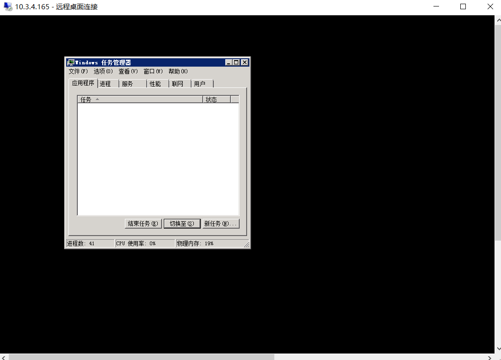Show the 用户 tab
Viewport: 501px width, 360px height.
click(x=200, y=84)
